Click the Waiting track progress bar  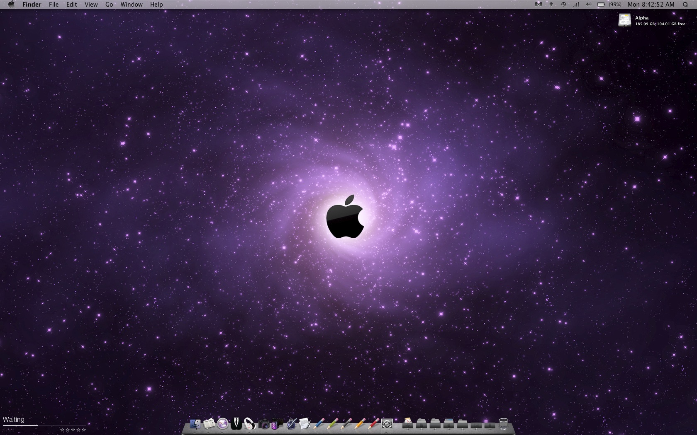click(x=45, y=425)
